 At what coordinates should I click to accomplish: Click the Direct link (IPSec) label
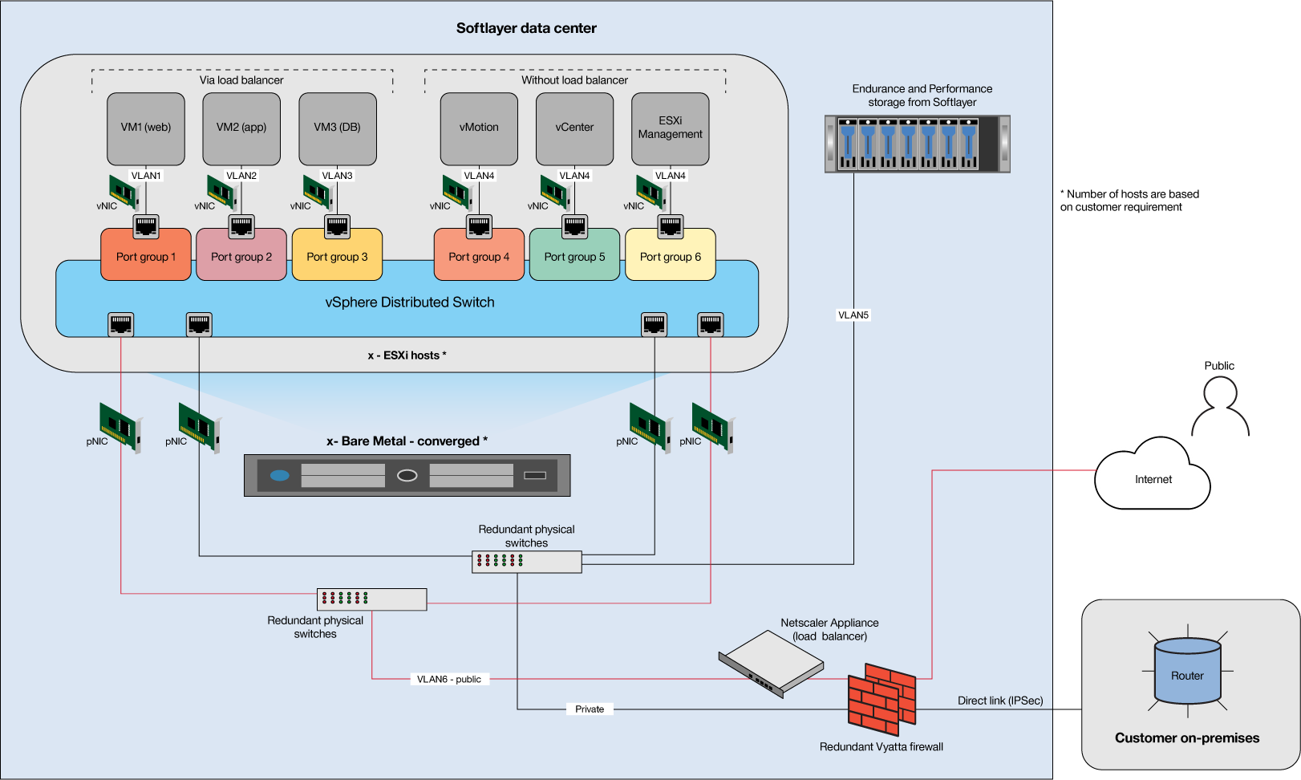coord(1000,701)
